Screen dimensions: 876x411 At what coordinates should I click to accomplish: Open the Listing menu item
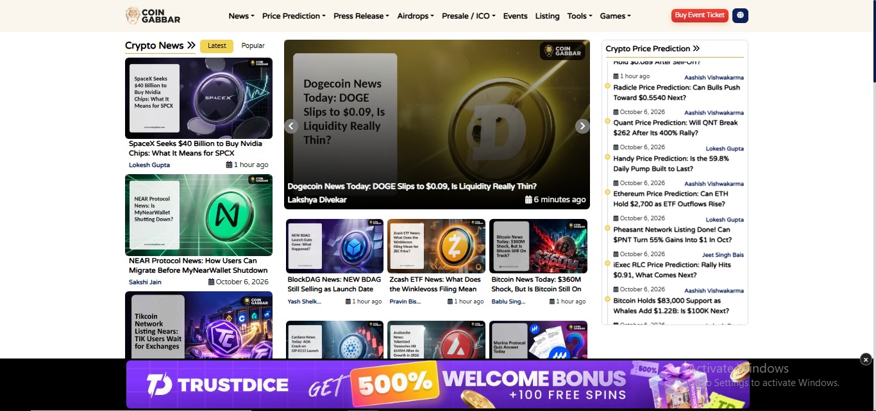click(x=547, y=16)
